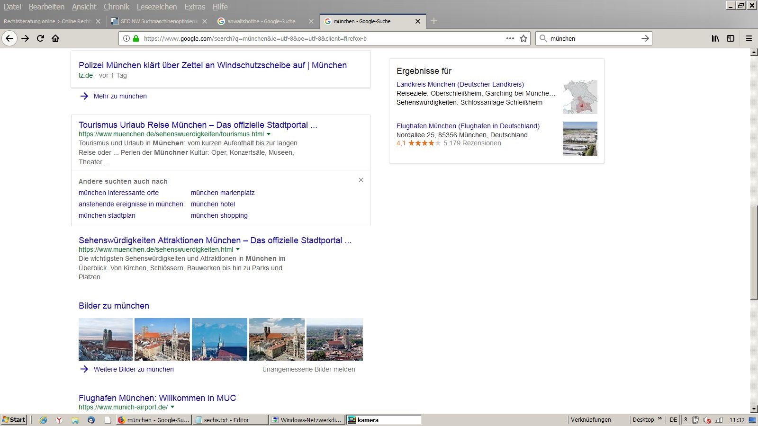Bookmark this page with the star icon
This screenshot has height=426, width=758.
point(523,38)
